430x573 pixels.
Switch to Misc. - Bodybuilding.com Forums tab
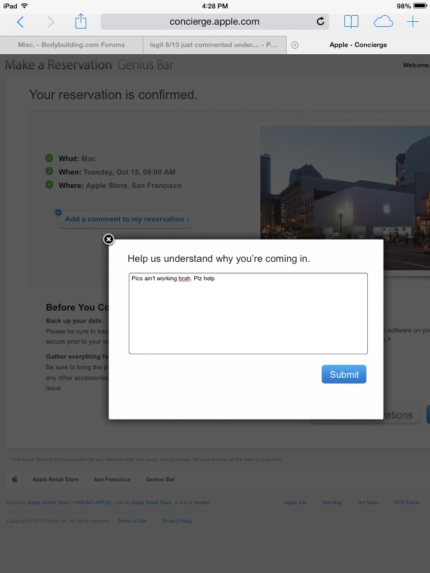pyautogui.click(x=71, y=45)
